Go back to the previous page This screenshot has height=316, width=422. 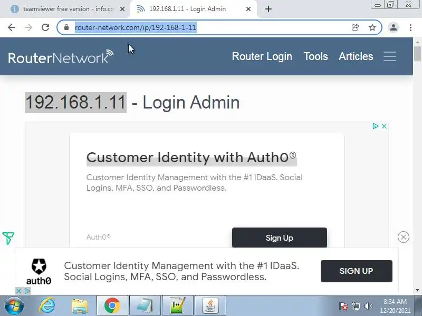coord(12,27)
